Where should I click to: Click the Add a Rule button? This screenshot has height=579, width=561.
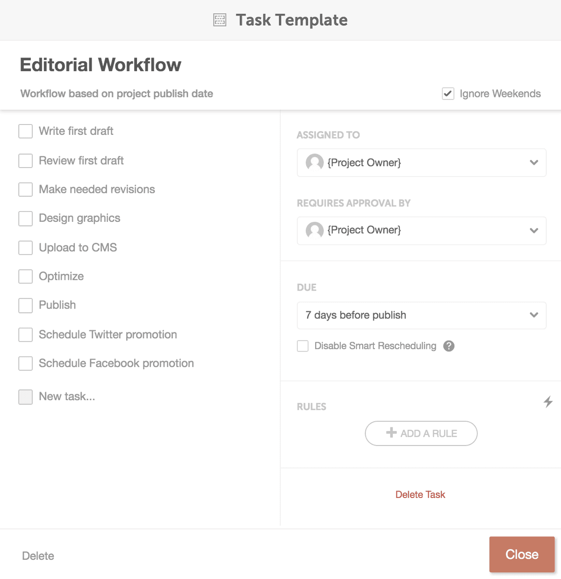click(421, 433)
